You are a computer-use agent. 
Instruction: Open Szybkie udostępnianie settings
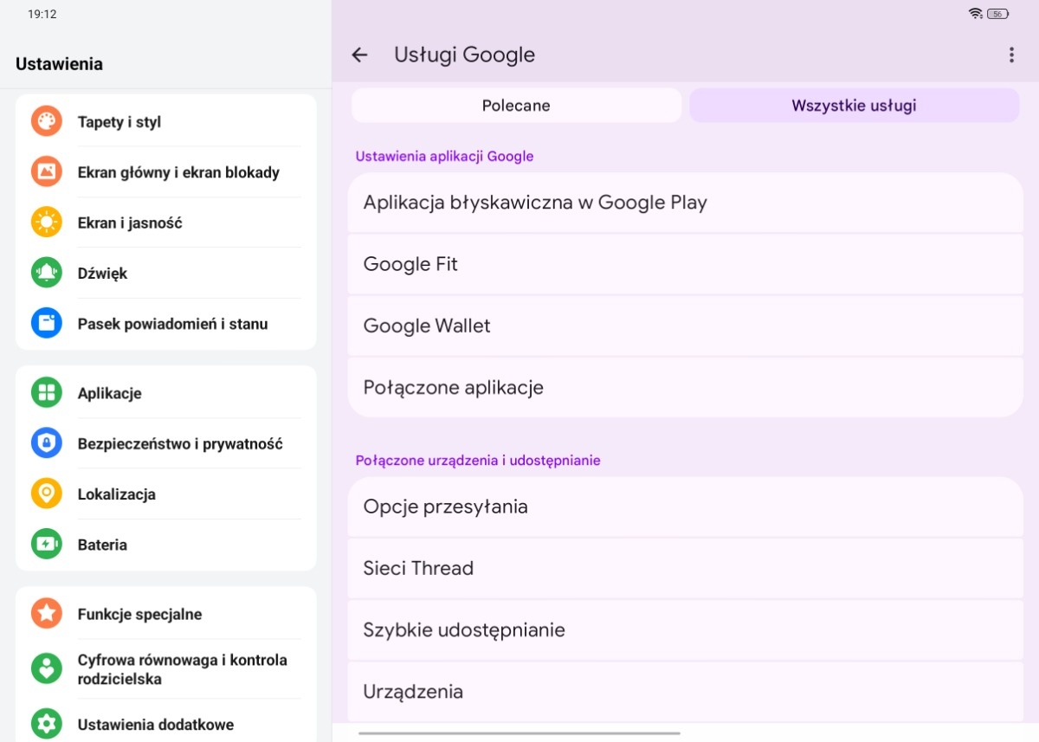coord(685,629)
